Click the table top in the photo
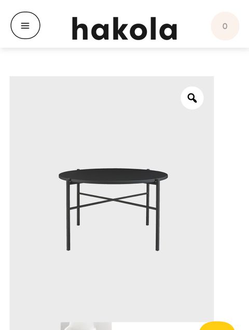 click(113, 176)
